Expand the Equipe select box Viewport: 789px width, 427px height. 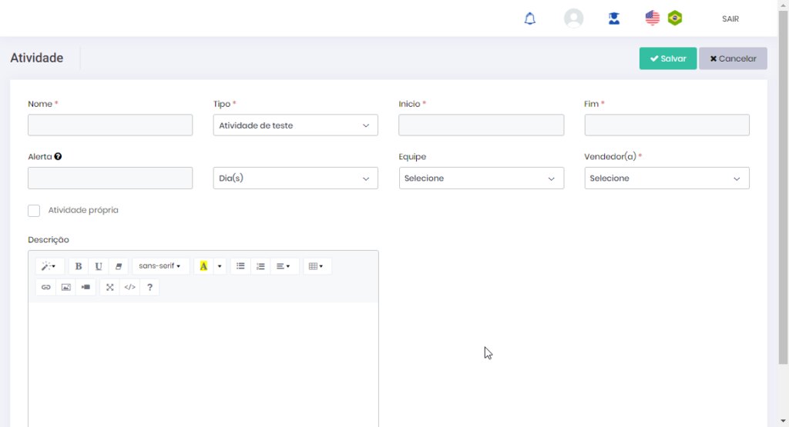[481, 178]
